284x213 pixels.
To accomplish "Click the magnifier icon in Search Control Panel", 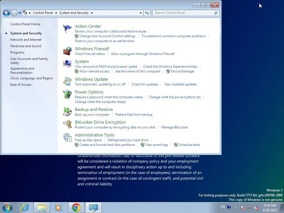I will [x=216, y=13].
